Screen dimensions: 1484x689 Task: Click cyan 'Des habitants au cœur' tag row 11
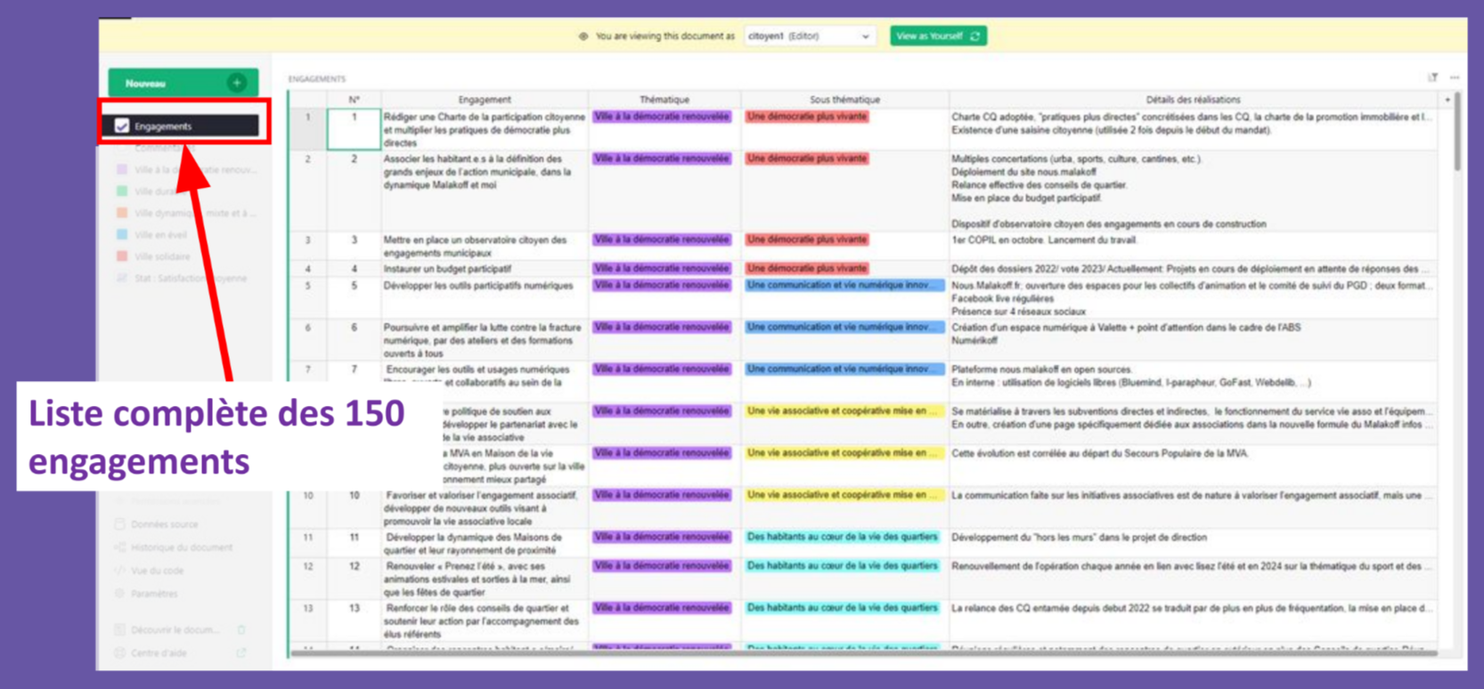pos(843,537)
